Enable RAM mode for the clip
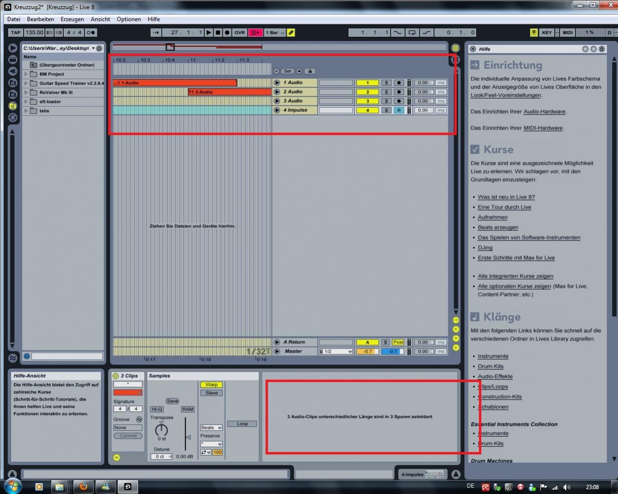The height and width of the screenshot is (494, 618). click(187, 409)
